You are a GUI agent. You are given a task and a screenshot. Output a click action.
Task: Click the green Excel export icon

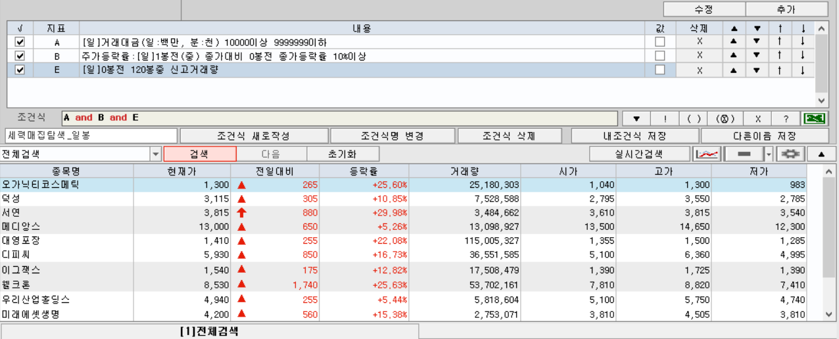(815, 118)
